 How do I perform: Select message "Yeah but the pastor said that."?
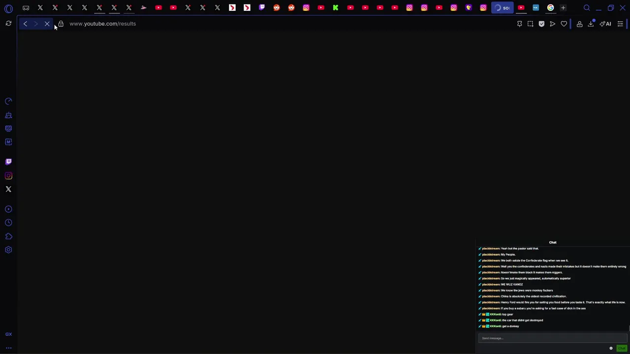pyautogui.click(x=520, y=249)
